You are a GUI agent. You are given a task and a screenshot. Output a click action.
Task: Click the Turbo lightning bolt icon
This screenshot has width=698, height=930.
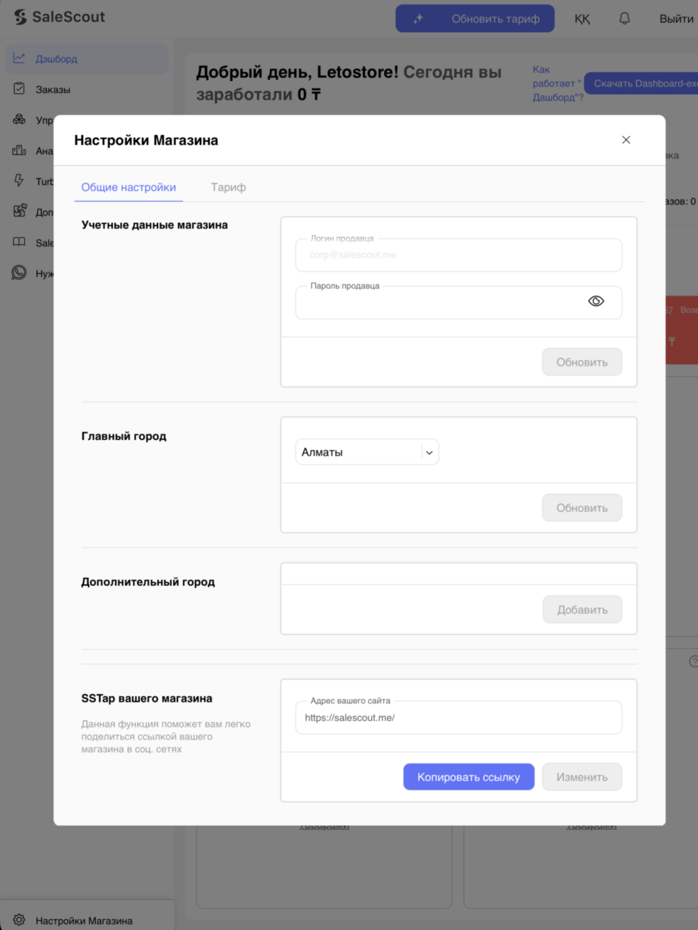click(x=19, y=180)
